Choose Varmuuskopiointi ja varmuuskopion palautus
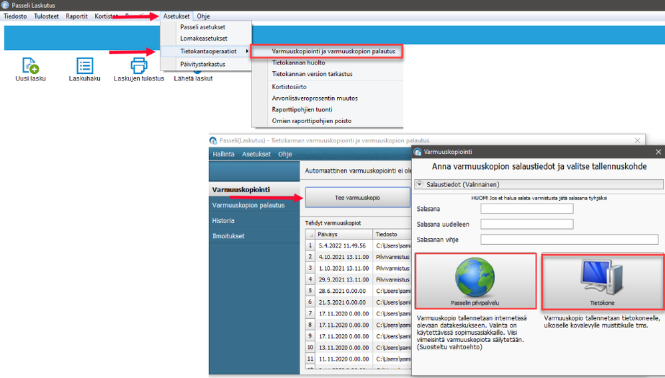 click(327, 51)
